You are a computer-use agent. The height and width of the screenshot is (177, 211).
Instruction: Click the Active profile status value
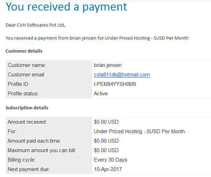click(101, 94)
